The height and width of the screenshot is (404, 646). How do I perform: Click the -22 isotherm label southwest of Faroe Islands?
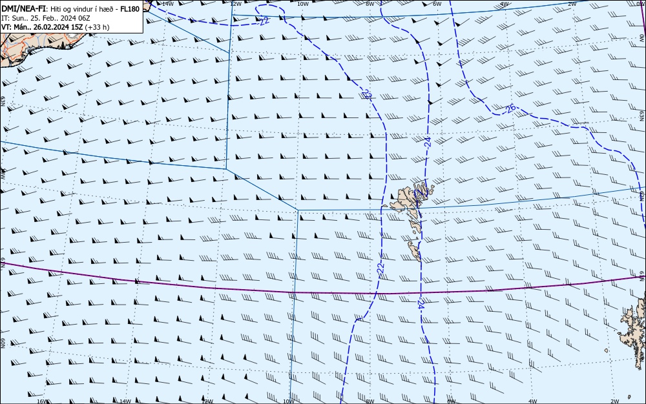pyautogui.click(x=381, y=268)
